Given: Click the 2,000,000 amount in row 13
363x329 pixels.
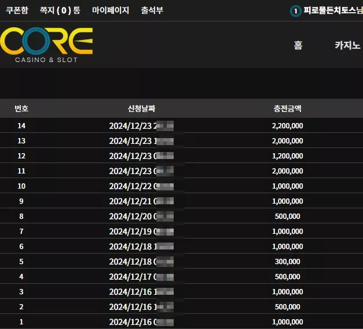Looking at the screenshot, I should click(287, 140).
